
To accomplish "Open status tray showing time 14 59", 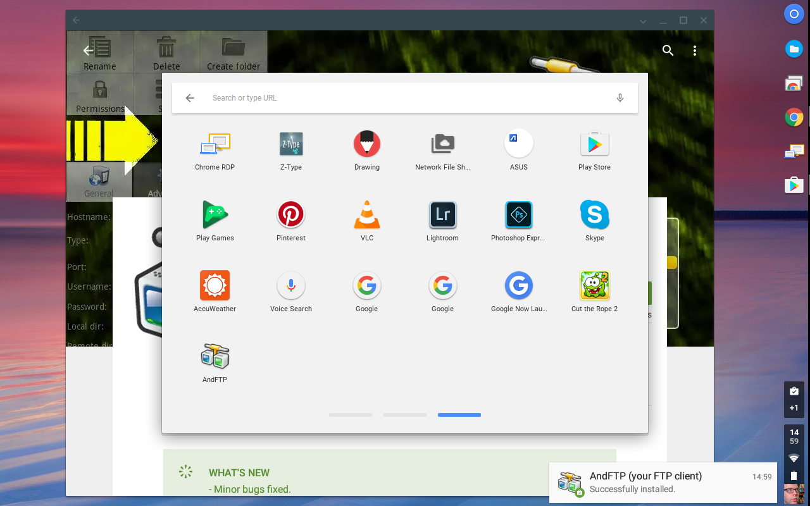I will (x=794, y=436).
